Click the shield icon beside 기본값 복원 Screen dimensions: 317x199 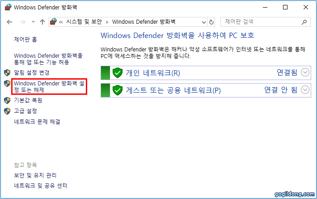7,101
